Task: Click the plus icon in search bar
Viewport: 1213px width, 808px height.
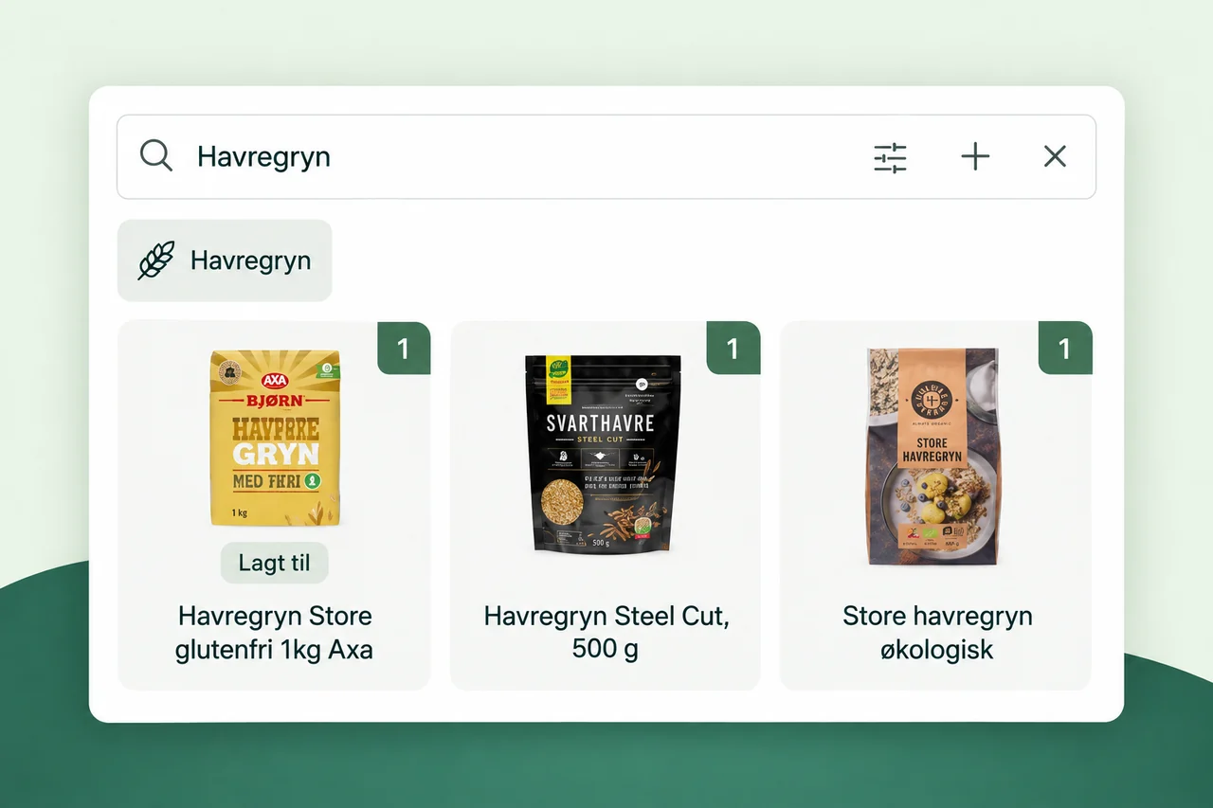Action: pyautogui.click(x=975, y=156)
